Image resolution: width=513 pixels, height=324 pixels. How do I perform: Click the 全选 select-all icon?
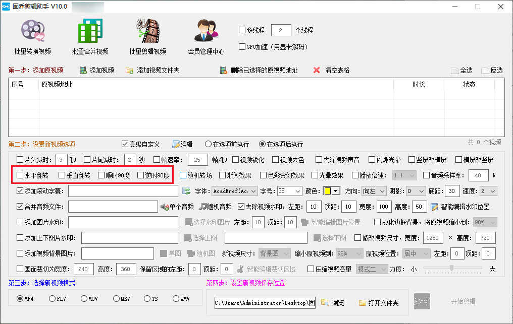(x=455, y=71)
